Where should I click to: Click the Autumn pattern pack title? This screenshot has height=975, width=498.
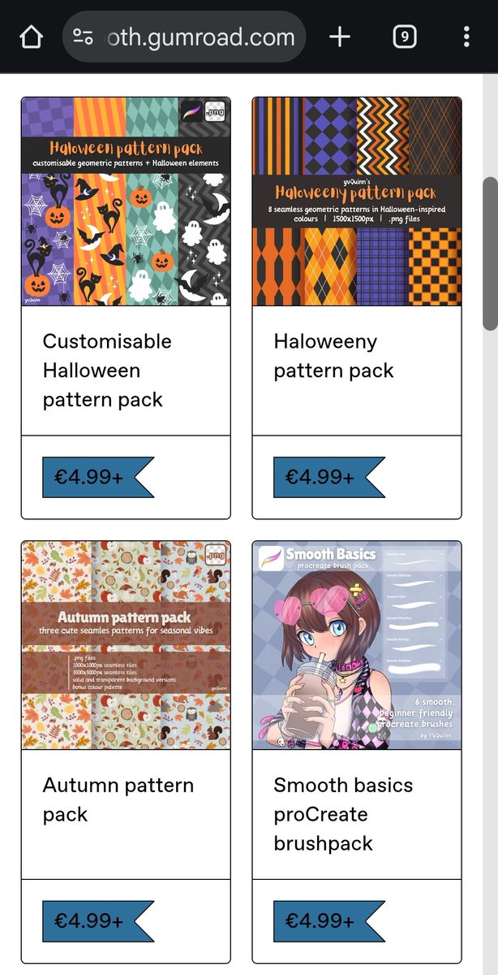pos(118,799)
